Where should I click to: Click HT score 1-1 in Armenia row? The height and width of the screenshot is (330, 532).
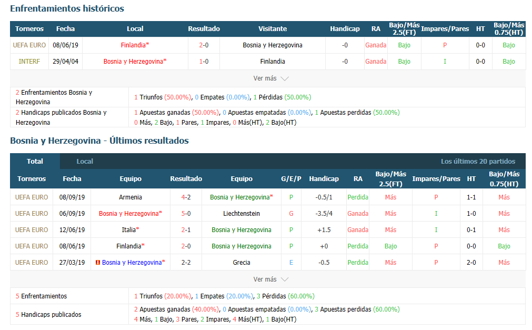point(471,197)
